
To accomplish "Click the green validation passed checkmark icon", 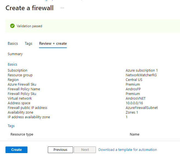I will pyautogui.click(x=12, y=26).
